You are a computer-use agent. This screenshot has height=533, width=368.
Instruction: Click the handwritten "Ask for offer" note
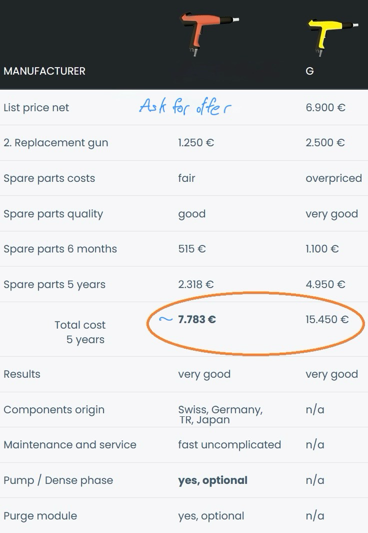(x=185, y=107)
